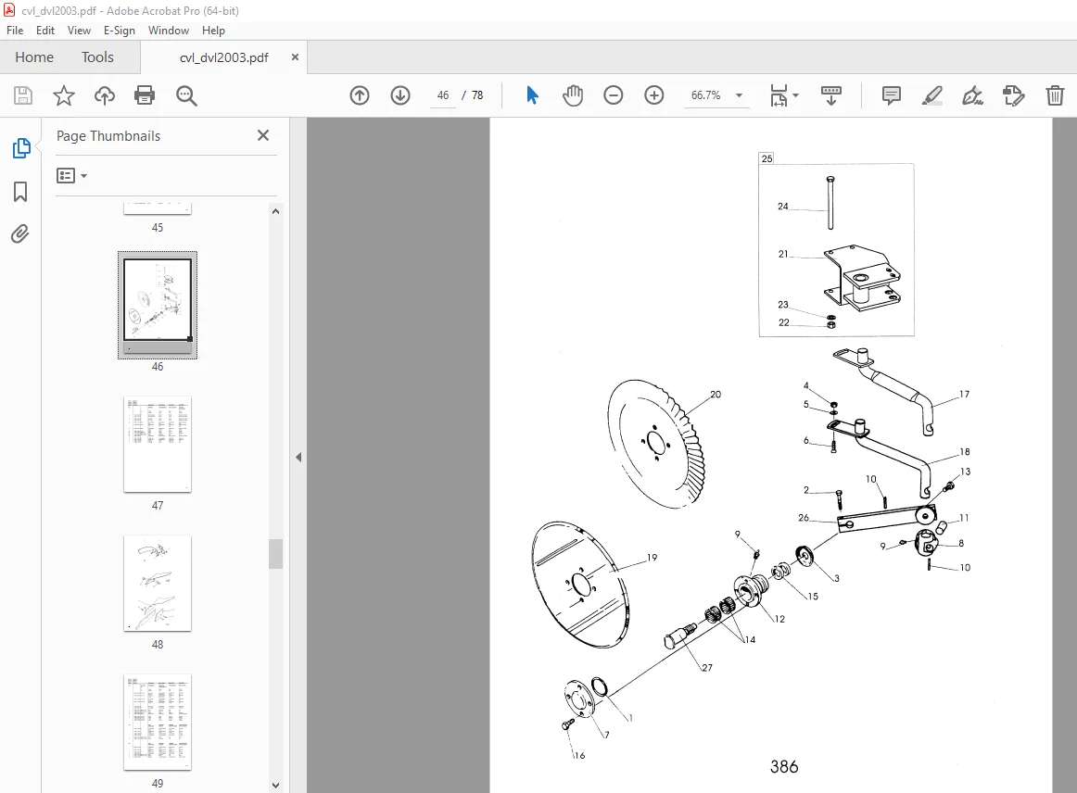Click the 'Page Thumbnails' panel heading
Image resolution: width=1077 pixels, height=793 pixels.
tap(108, 136)
